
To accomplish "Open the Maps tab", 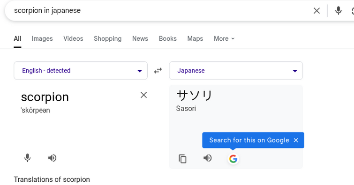I will [x=195, y=38].
